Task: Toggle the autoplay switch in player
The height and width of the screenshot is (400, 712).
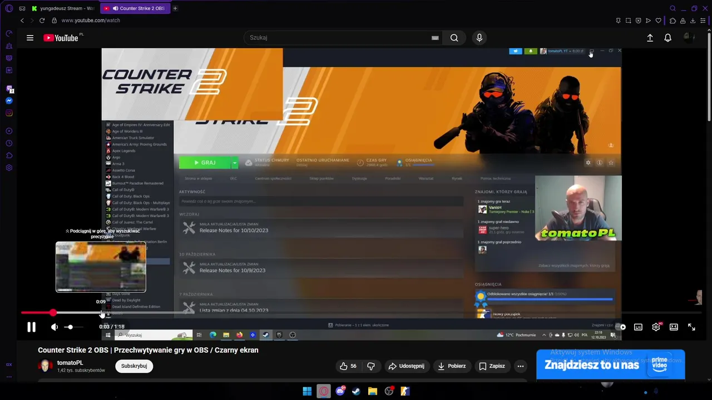Action: point(621,327)
